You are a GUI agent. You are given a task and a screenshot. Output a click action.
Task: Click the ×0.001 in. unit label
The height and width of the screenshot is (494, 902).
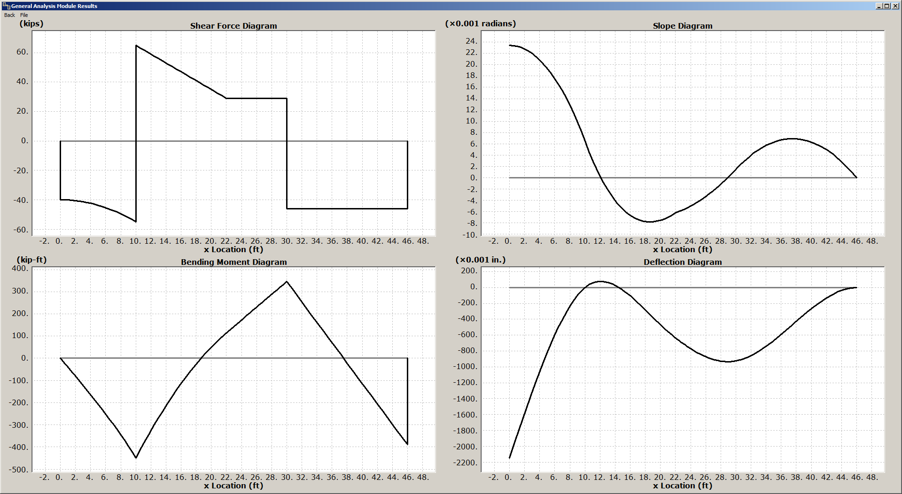[x=481, y=260]
